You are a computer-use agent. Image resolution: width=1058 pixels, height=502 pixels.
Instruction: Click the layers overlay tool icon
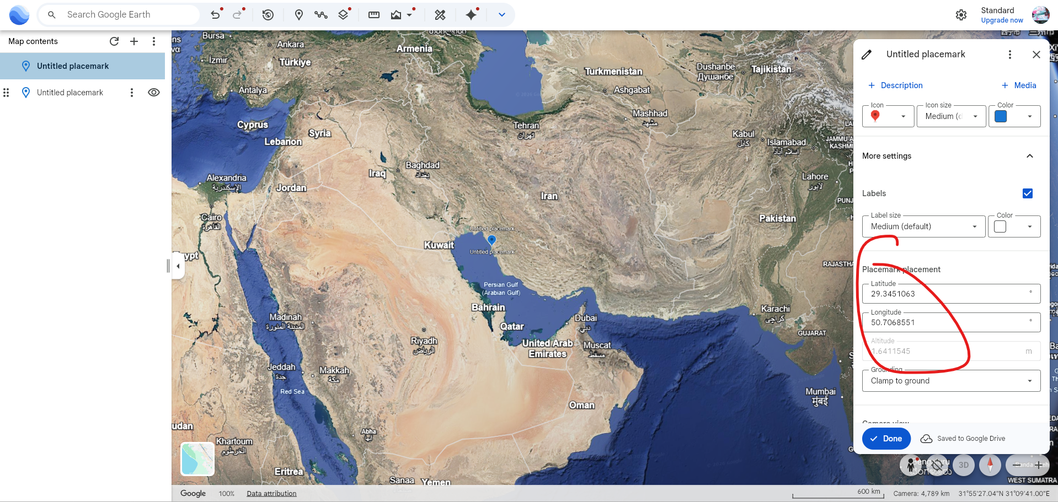[344, 15]
